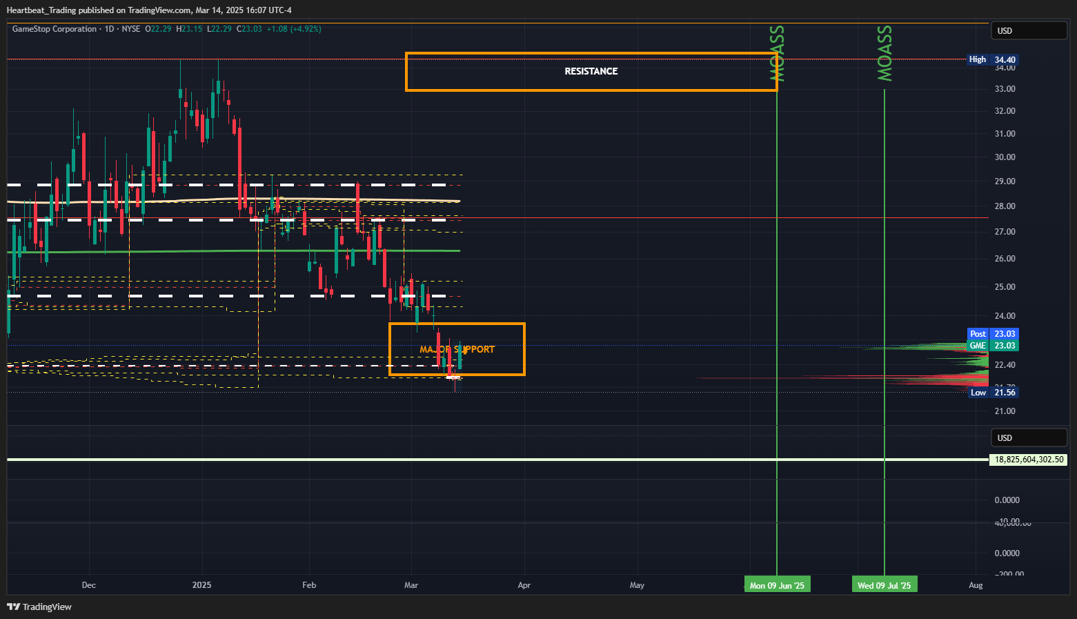Select the Low 21.56 price label
The width and height of the screenshot is (1077, 619).
(993, 392)
